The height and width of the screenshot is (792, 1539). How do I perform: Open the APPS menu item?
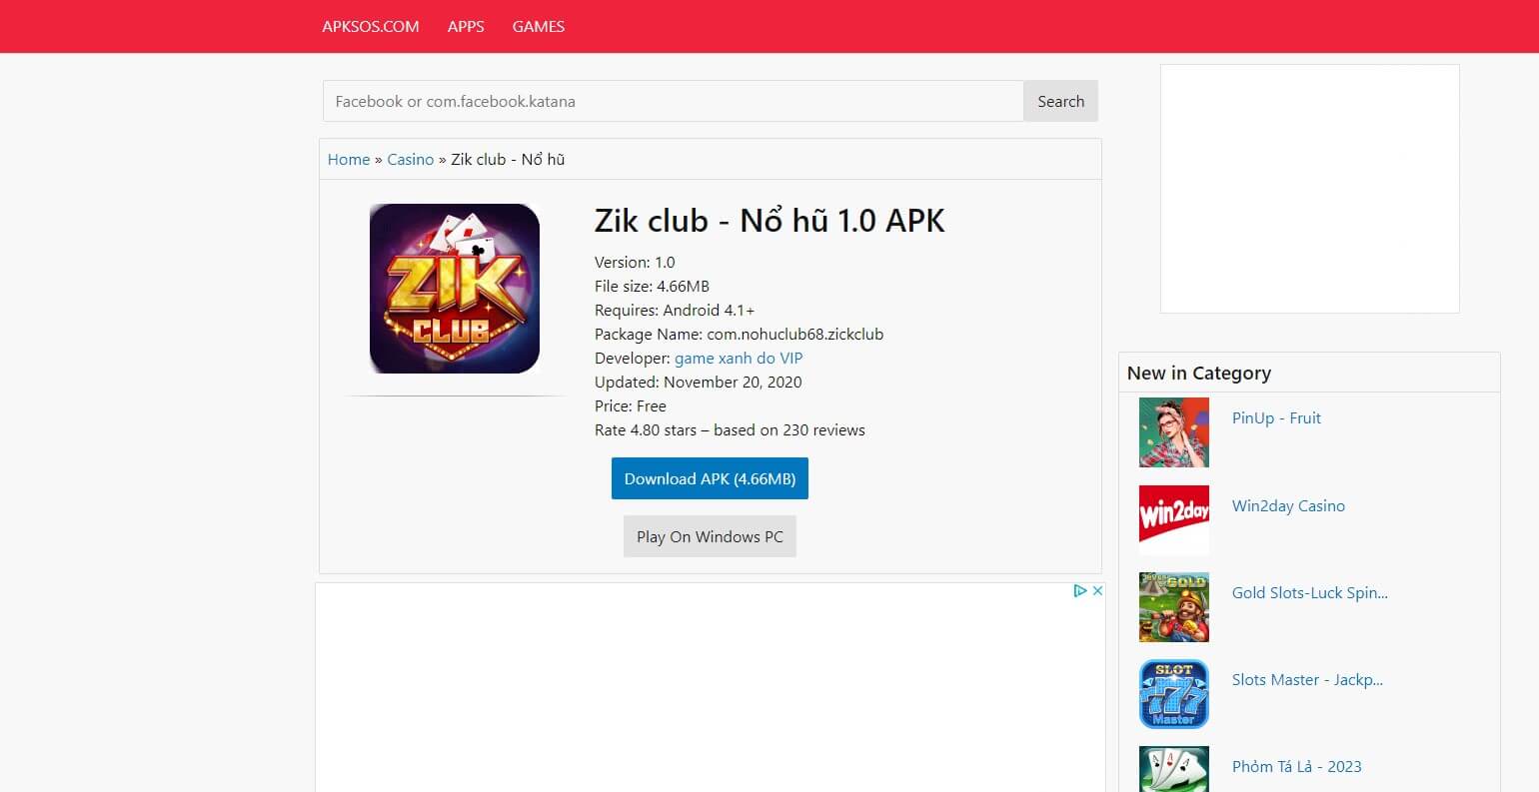pyautogui.click(x=466, y=27)
